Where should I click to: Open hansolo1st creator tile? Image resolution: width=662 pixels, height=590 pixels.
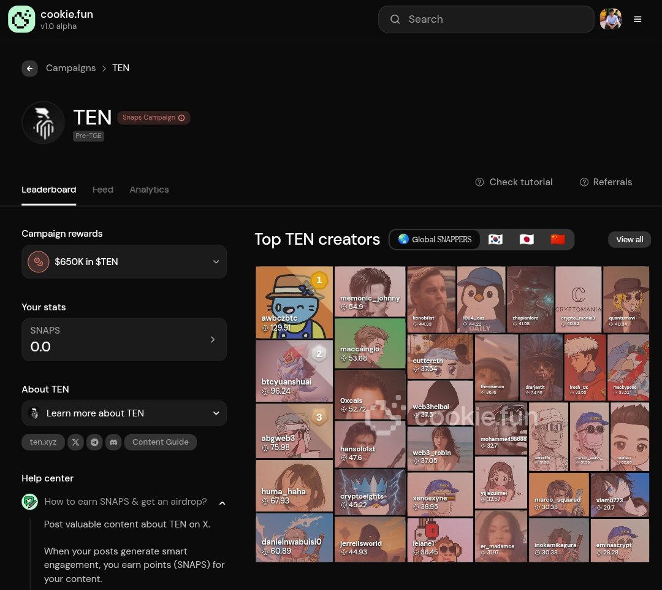click(x=370, y=444)
